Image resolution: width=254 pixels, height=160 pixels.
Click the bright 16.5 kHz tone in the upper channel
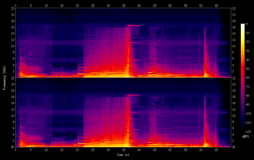coord(133,25)
